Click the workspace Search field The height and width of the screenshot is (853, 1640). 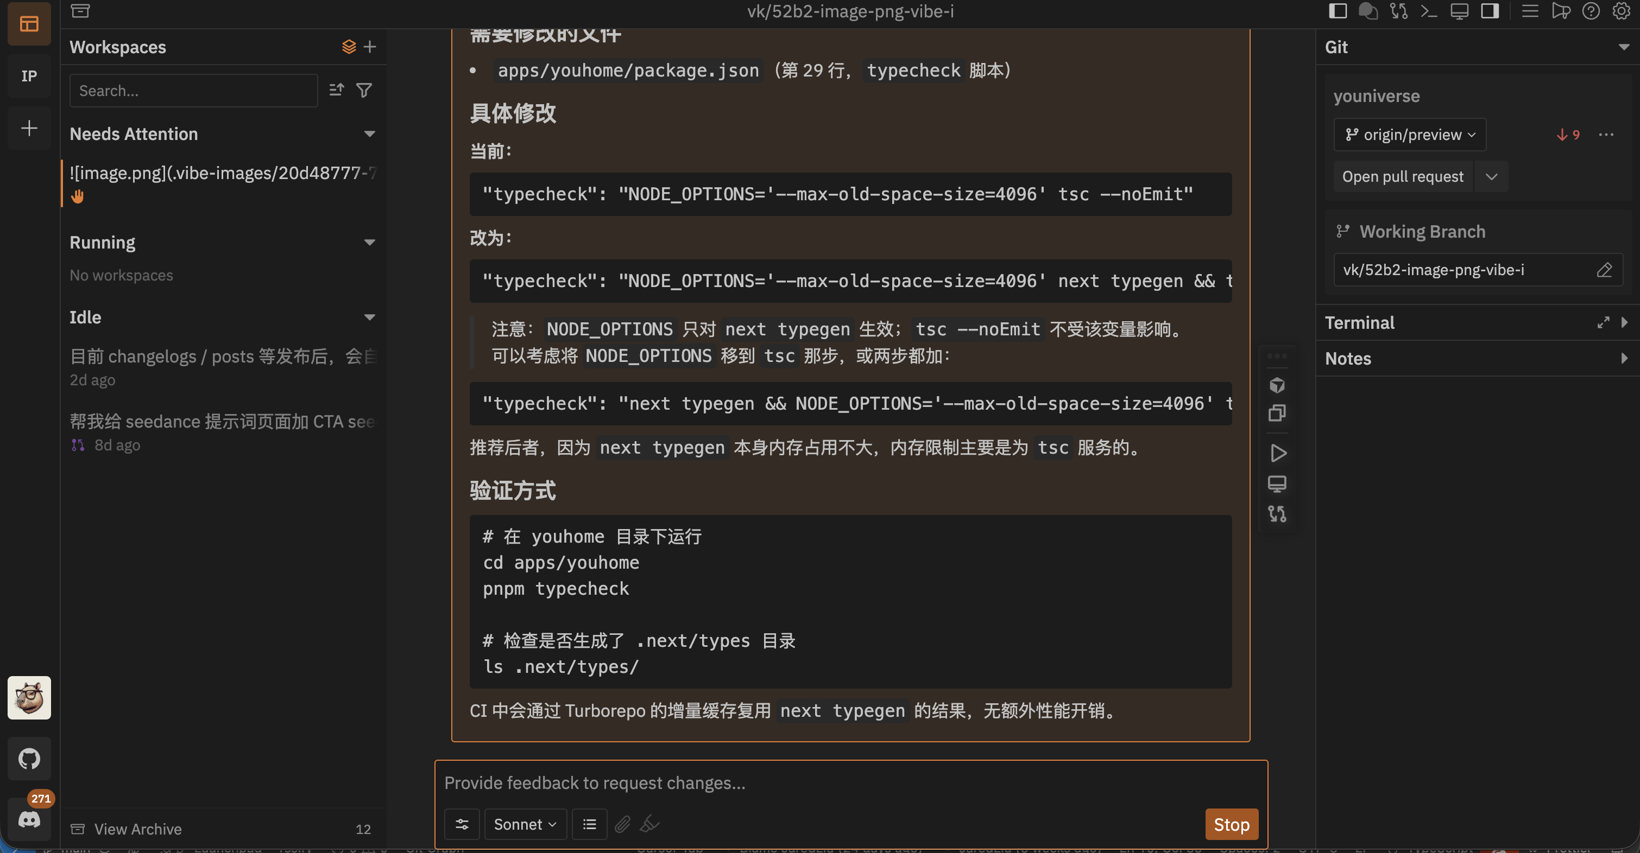193,90
